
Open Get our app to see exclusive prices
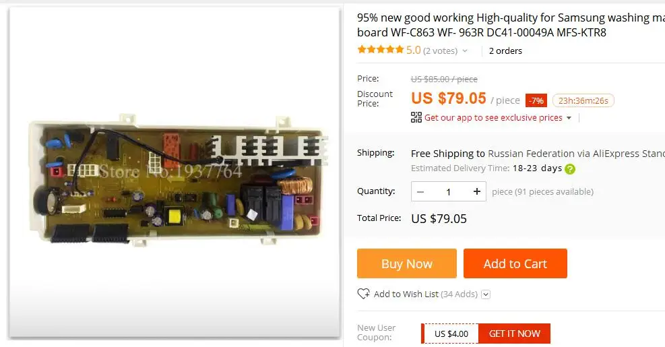tap(493, 117)
